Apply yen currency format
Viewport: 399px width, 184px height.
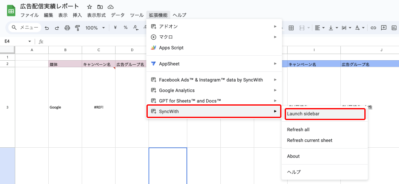[115, 28]
